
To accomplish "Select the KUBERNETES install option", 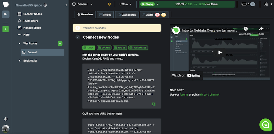I will (138, 48).
